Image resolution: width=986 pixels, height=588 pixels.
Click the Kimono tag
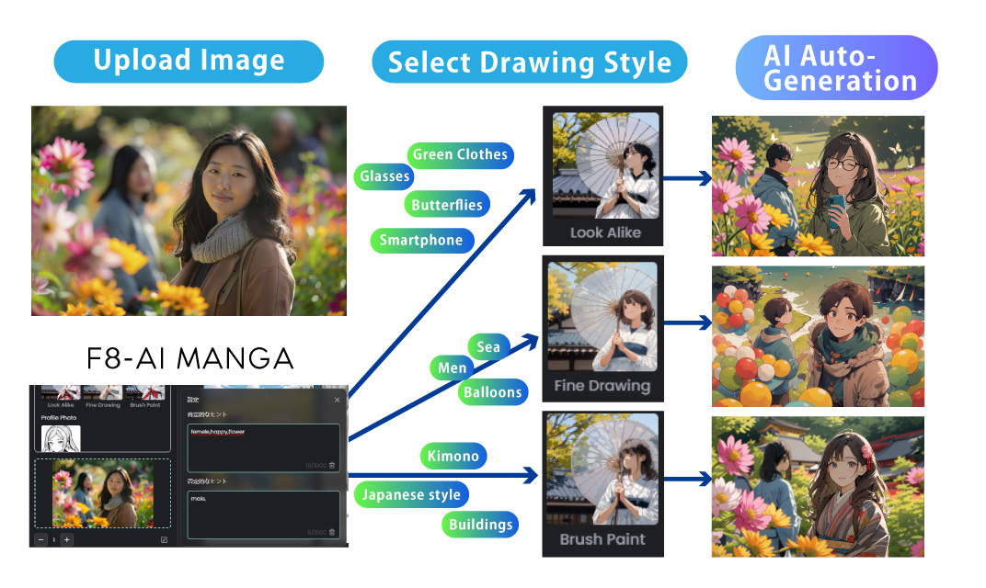point(453,456)
